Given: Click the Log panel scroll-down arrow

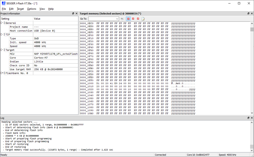Looking at the screenshot, I should [252, 150].
